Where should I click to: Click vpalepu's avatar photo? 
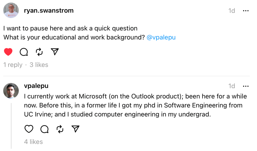click(x=11, y=90)
